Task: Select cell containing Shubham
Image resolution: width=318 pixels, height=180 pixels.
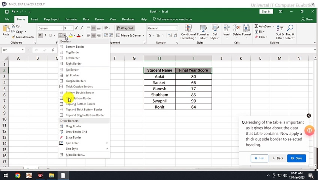Action: 159,95
